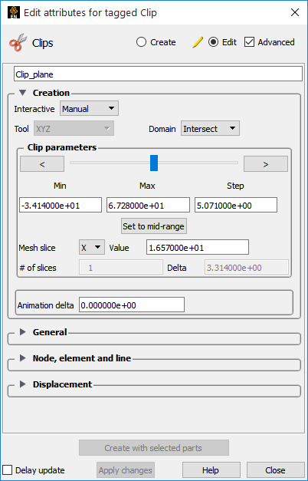Viewport: 308px width, 481px height.
Task: Enable the Delay update checkbox
Action: [7, 470]
